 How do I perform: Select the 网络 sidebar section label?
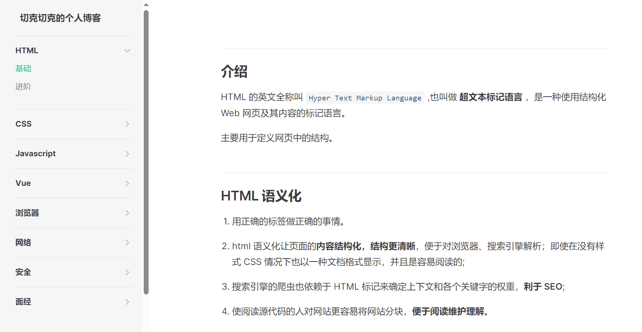[x=23, y=242]
